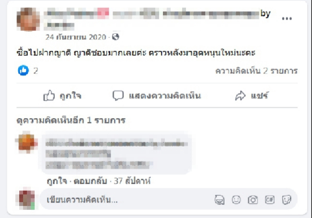
Task: Click the 37 สัปดาห์ comment timestamp
Action: coord(132,181)
